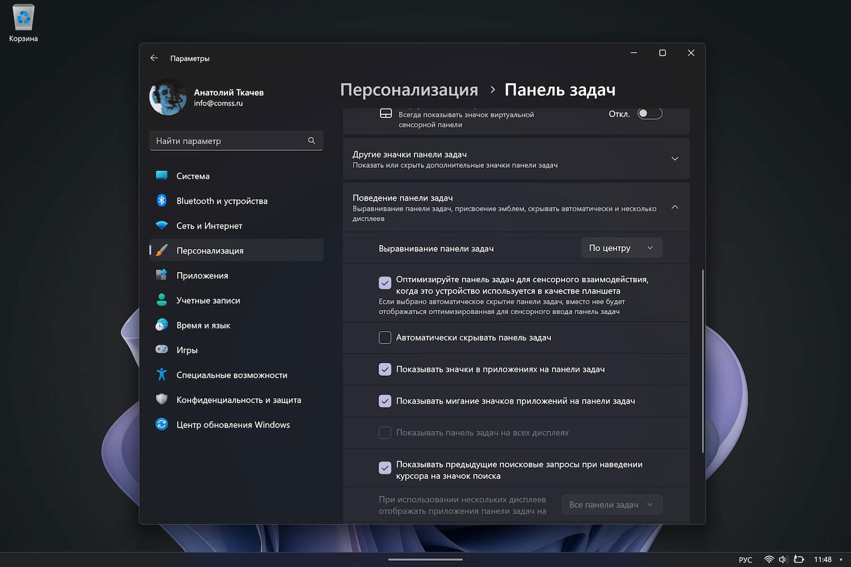This screenshot has width=851, height=567.
Task: Click the settings page vertical scrollbar
Action: pos(703,361)
